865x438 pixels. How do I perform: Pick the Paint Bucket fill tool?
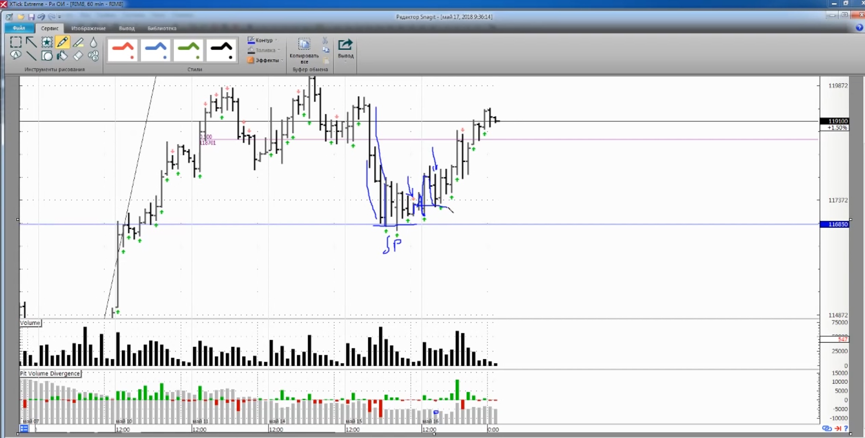pos(62,56)
